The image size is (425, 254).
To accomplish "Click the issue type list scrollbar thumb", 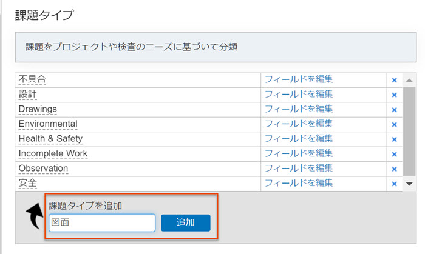I will (x=409, y=132).
